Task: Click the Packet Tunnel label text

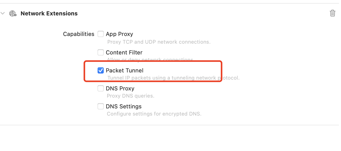Action: [125, 70]
